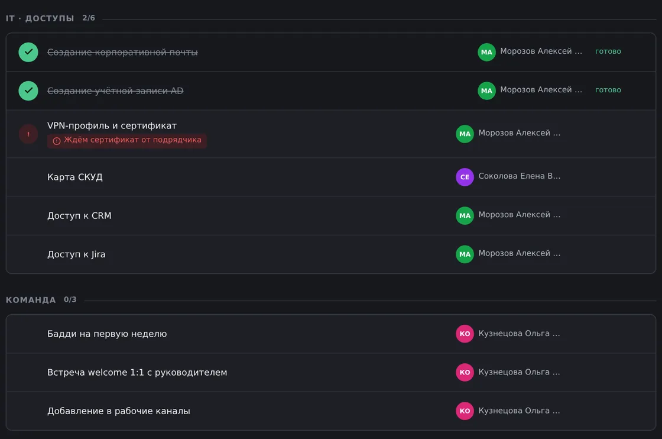Image resolution: width=662 pixels, height=439 pixels.
Task: Click MA avatar on the "VPN-профиль и сертификат" row
Action: [x=465, y=134]
